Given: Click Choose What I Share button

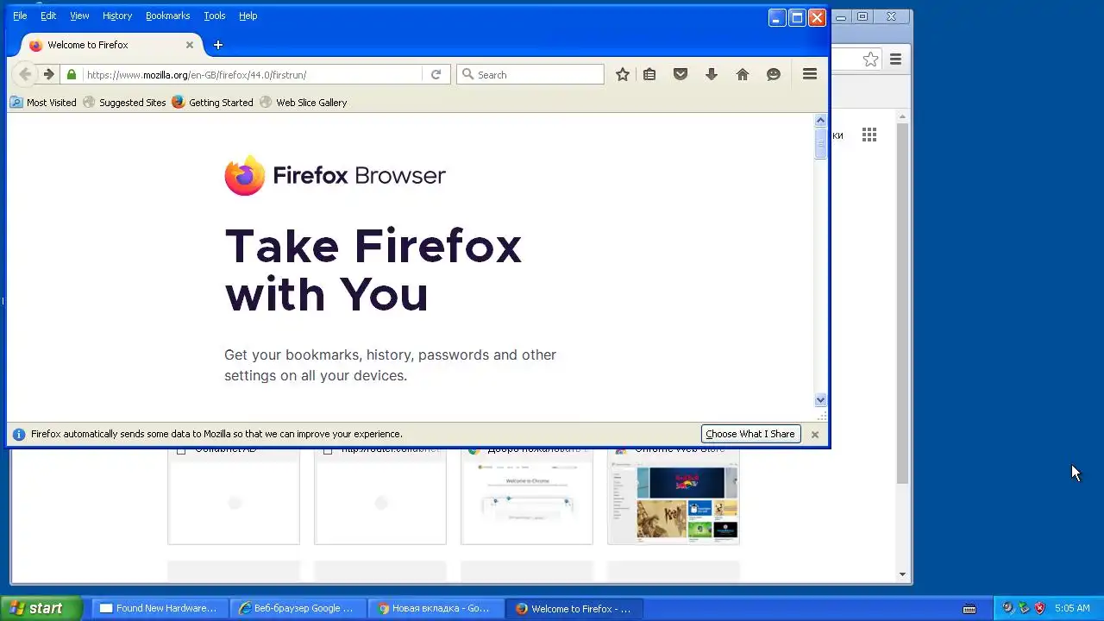Looking at the screenshot, I should coord(750,434).
